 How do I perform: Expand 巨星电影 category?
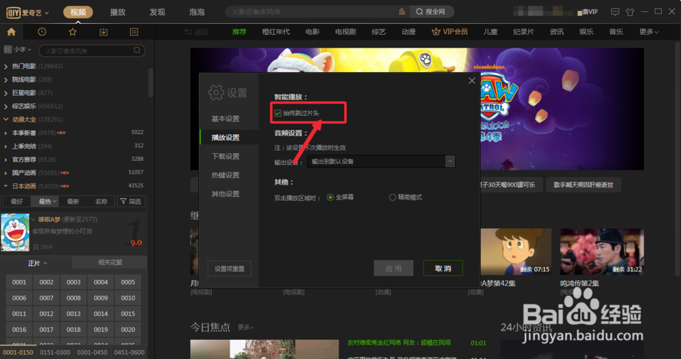5,93
